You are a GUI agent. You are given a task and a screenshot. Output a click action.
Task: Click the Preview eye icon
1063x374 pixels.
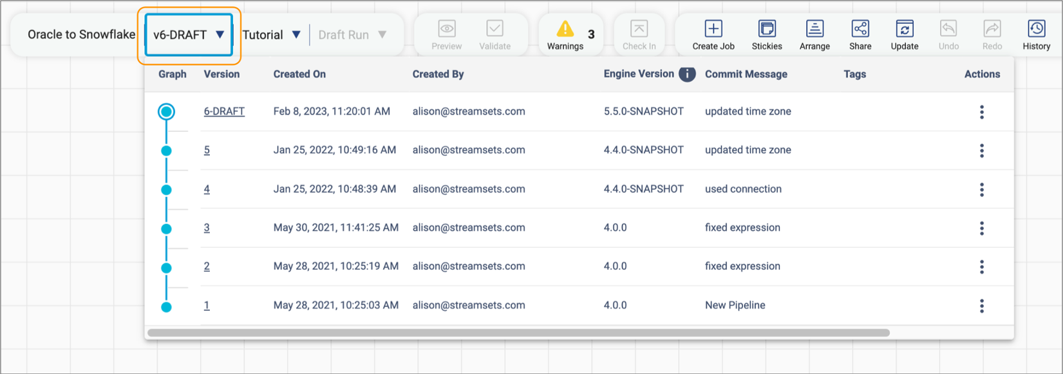pos(447,28)
